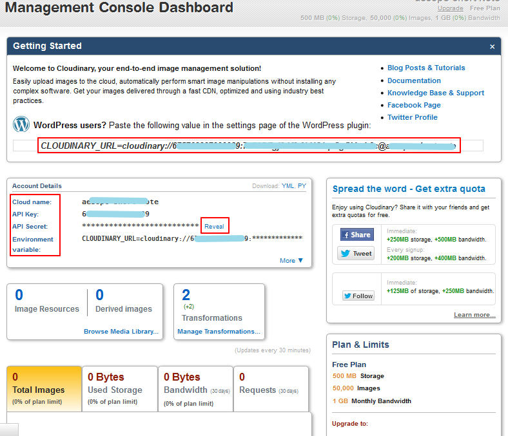Click 'Spread the word - Get extra quota' heading
The image size is (508, 436).
pyautogui.click(x=409, y=189)
